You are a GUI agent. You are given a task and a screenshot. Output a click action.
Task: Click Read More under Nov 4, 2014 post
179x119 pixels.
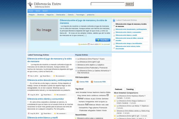pos(47,76)
